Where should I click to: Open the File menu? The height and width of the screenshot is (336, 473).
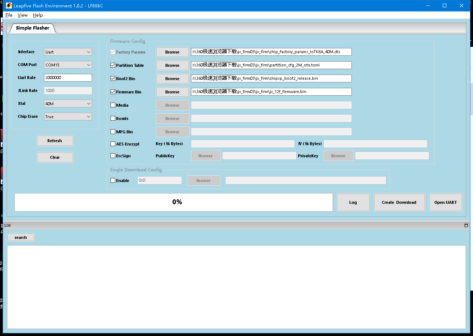click(x=9, y=15)
